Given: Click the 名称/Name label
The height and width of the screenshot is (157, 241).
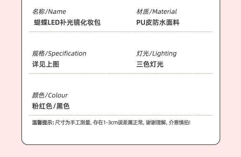Looking at the screenshot, I should click(49, 12).
